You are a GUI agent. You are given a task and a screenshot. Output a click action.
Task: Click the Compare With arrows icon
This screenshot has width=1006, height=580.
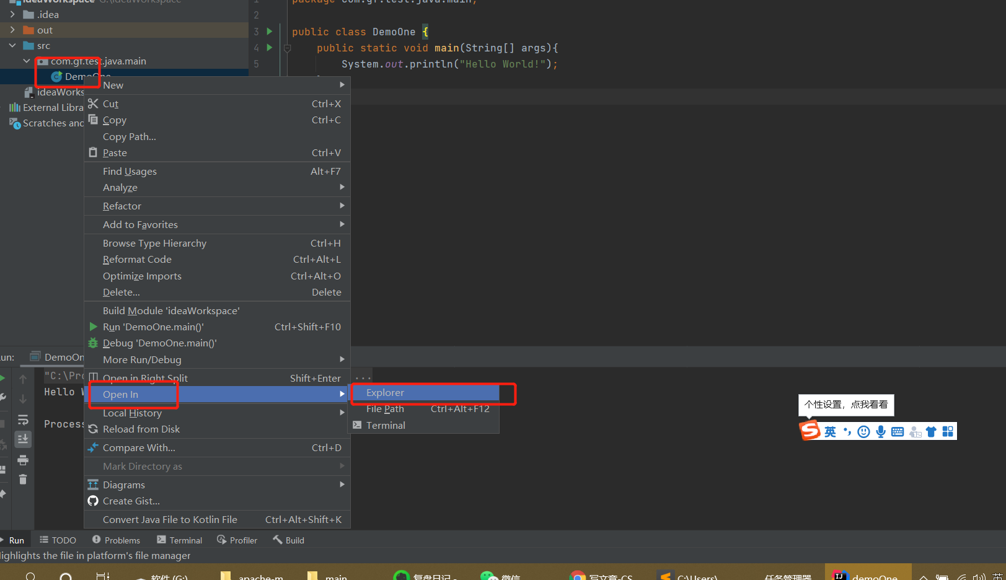(93, 447)
